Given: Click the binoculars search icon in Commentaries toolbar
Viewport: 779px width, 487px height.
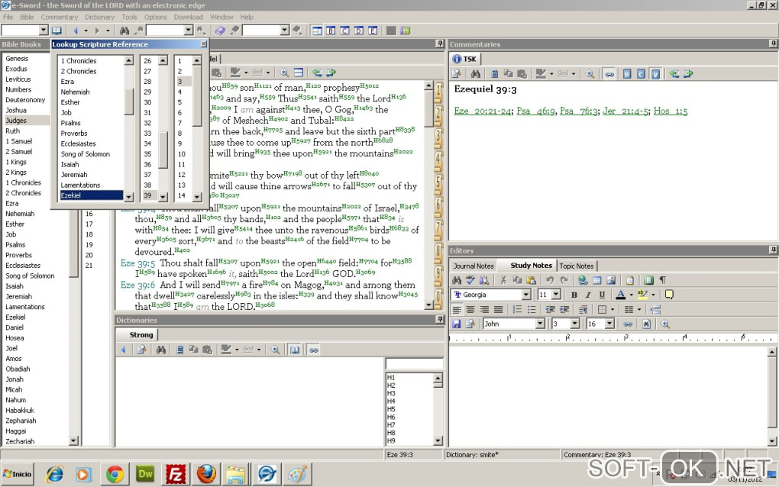Looking at the screenshot, I should click(x=475, y=74).
